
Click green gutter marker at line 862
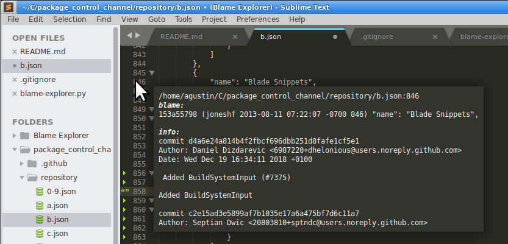tap(124, 228)
